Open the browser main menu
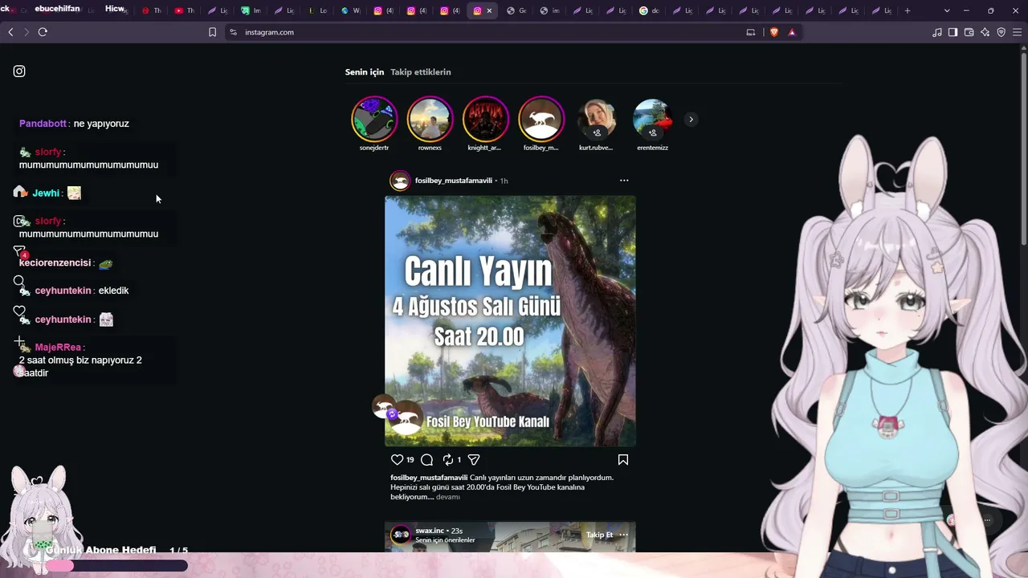1028x578 pixels. (x=1017, y=32)
